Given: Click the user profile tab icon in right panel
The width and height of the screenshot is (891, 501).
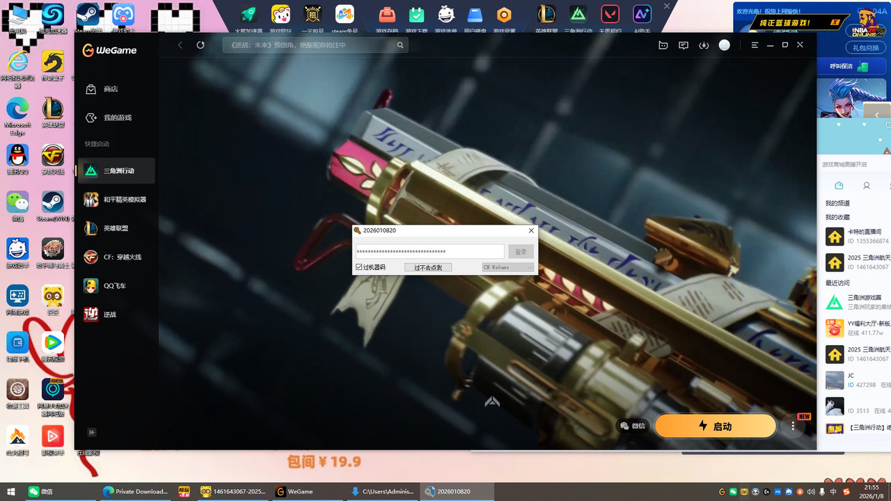Looking at the screenshot, I should point(867,186).
